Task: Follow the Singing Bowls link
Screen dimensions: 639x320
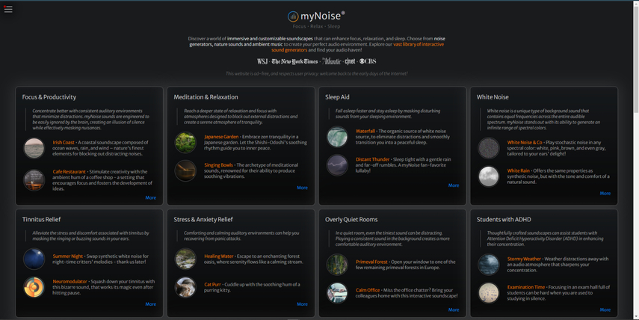Action: 218,164
